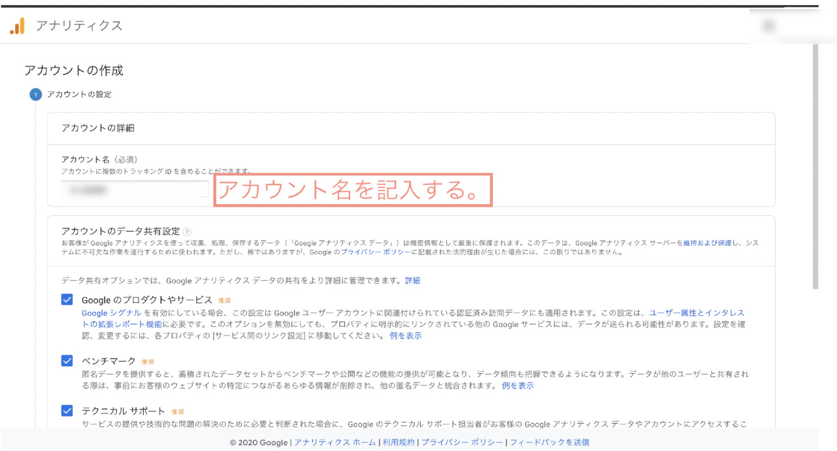
Task: Click the menu icon in the top-right corner
Action: point(768,25)
